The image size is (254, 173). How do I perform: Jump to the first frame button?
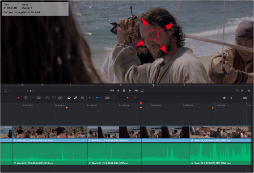pos(112,91)
